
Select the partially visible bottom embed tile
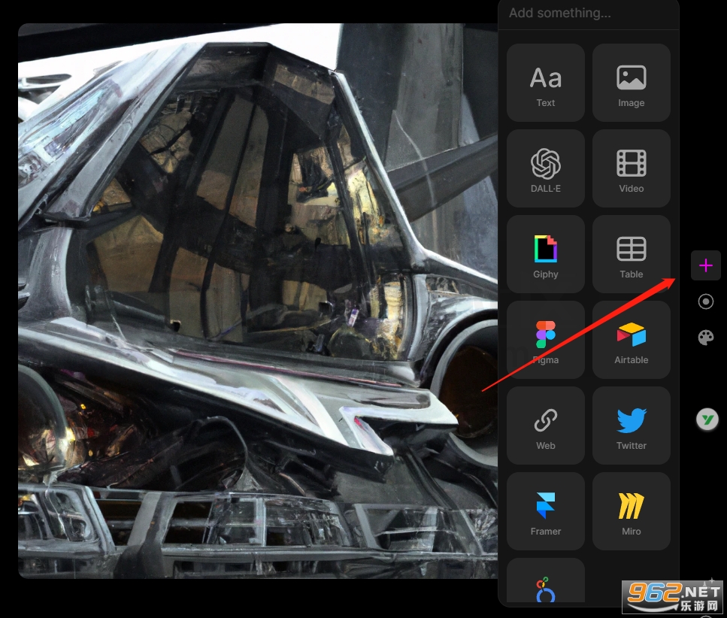coord(546,581)
